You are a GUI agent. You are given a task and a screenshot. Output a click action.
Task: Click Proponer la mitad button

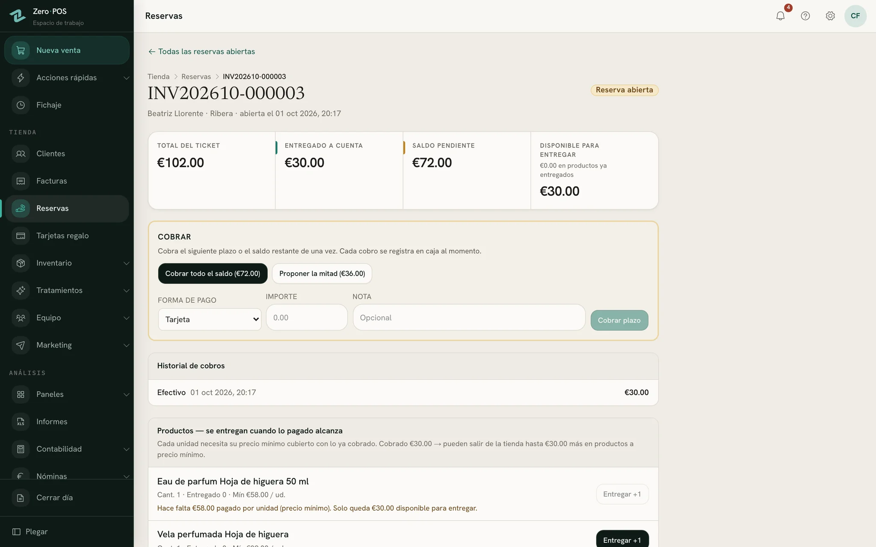coord(322,273)
